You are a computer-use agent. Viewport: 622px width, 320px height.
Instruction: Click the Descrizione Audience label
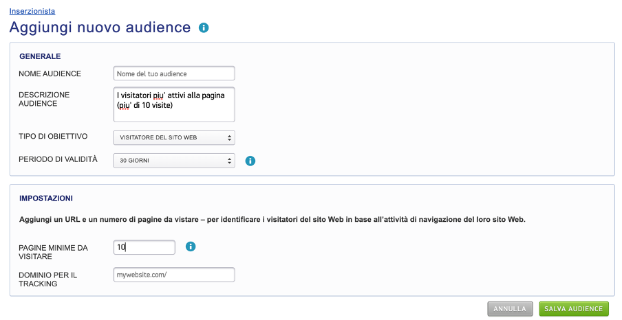pos(44,99)
